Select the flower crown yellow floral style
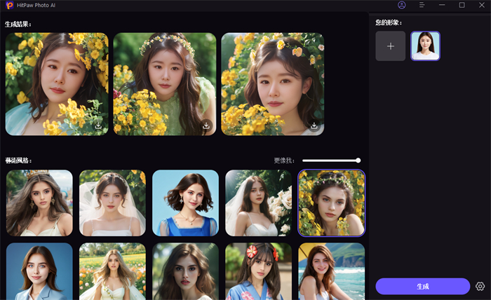Screen dimensions: 491x300 coord(331,203)
